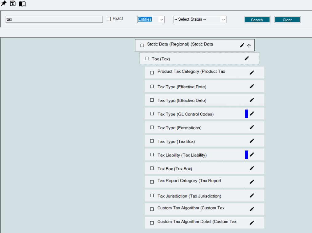Viewport: 312px width, 233px height.
Task: Check the Static Data (Regional) checkbox
Action: (142, 45)
